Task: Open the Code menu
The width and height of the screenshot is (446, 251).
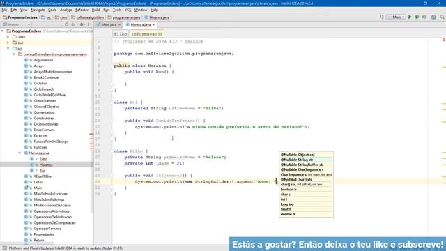Action: (52, 10)
